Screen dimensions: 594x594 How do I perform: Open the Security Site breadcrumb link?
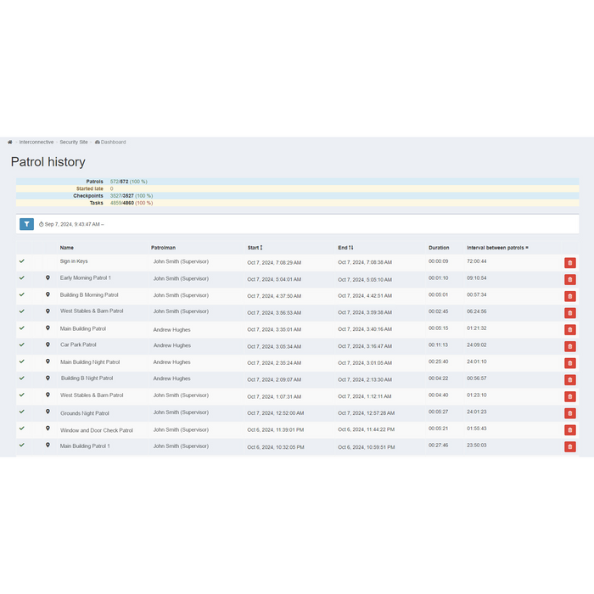click(74, 142)
